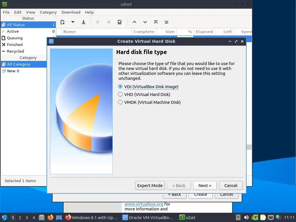Screen dimensions: 296x222
Task: Click the Complete column header
Action: (144, 32)
